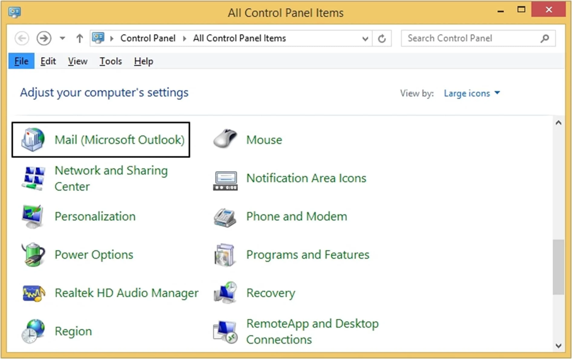This screenshot has width=572, height=359.
Task: Open the Help menu
Action: (143, 61)
